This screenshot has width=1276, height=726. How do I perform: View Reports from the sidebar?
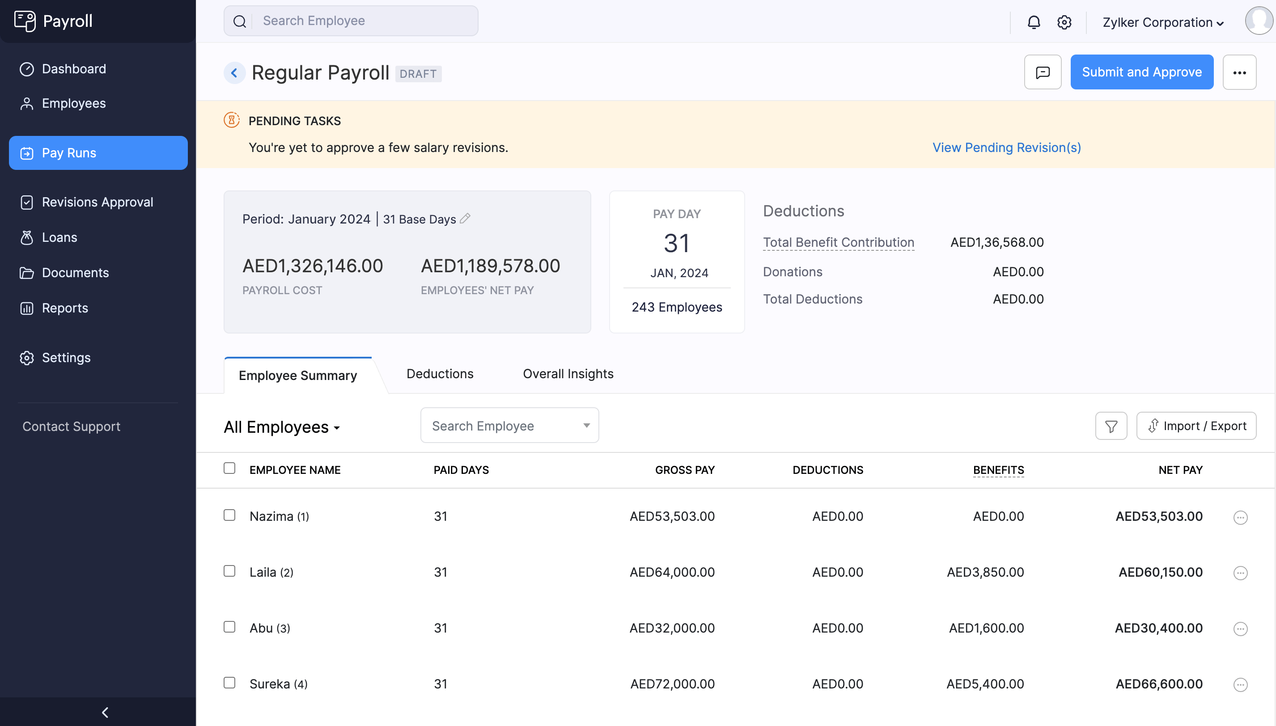click(65, 308)
